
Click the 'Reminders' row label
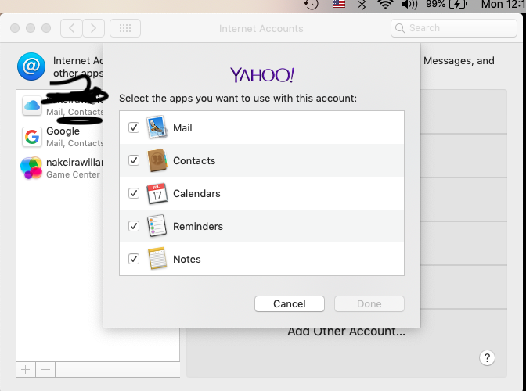(198, 227)
